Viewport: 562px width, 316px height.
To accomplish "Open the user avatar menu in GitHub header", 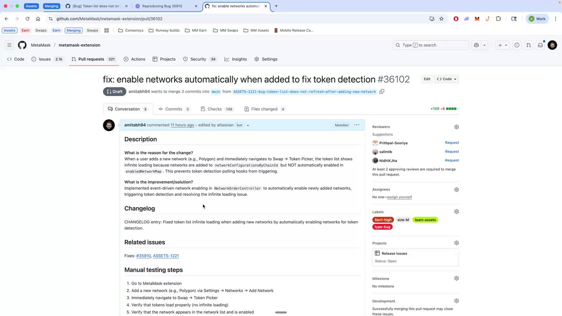I will coord(552,45).
